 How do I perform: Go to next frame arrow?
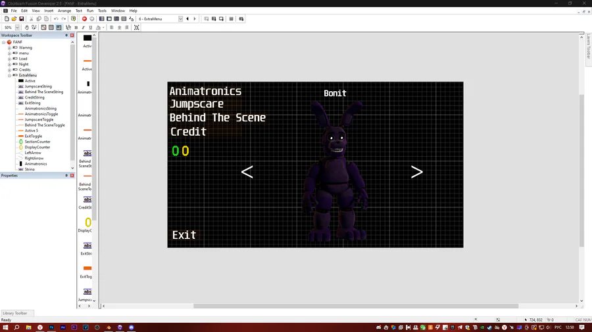click(195, 19)
